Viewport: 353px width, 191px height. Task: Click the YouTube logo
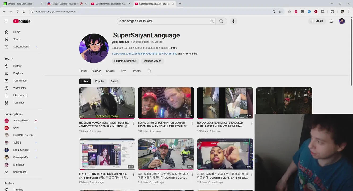pos(22,21)
